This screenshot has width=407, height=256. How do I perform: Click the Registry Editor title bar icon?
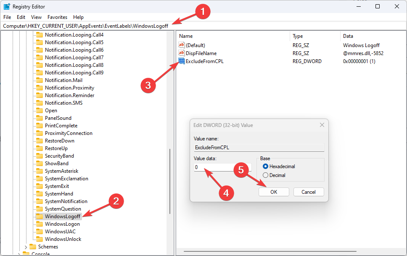6,6
